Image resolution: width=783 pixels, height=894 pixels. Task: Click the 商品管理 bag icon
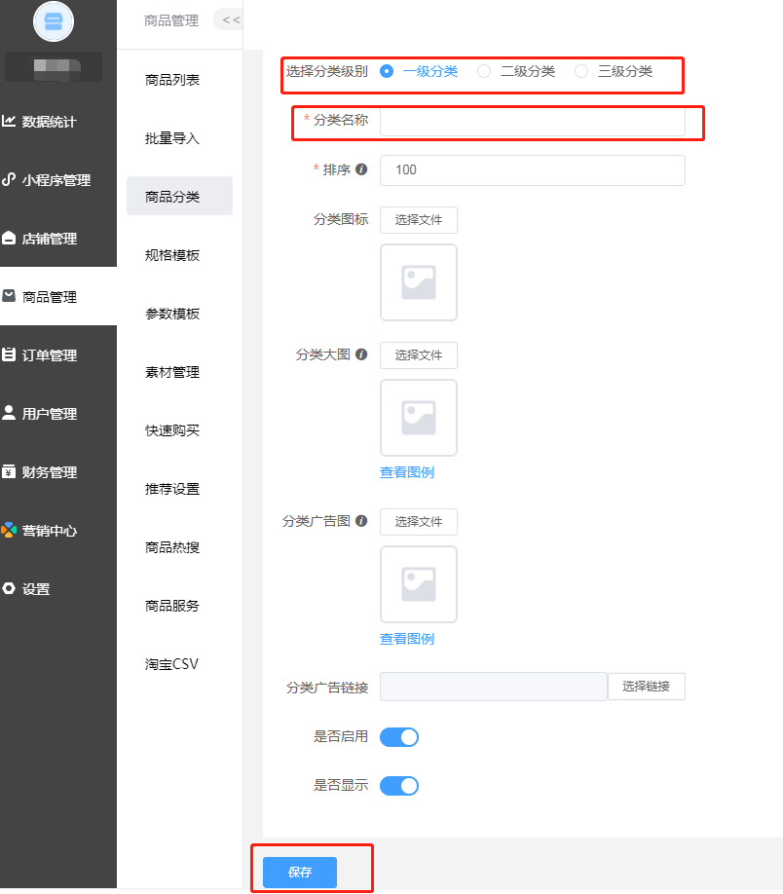coord(9,296)
